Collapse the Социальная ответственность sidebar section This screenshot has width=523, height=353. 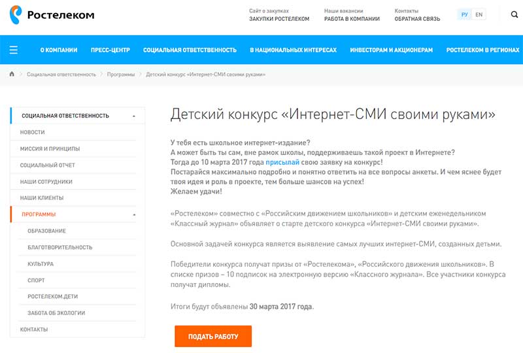(x=134, y=116)
